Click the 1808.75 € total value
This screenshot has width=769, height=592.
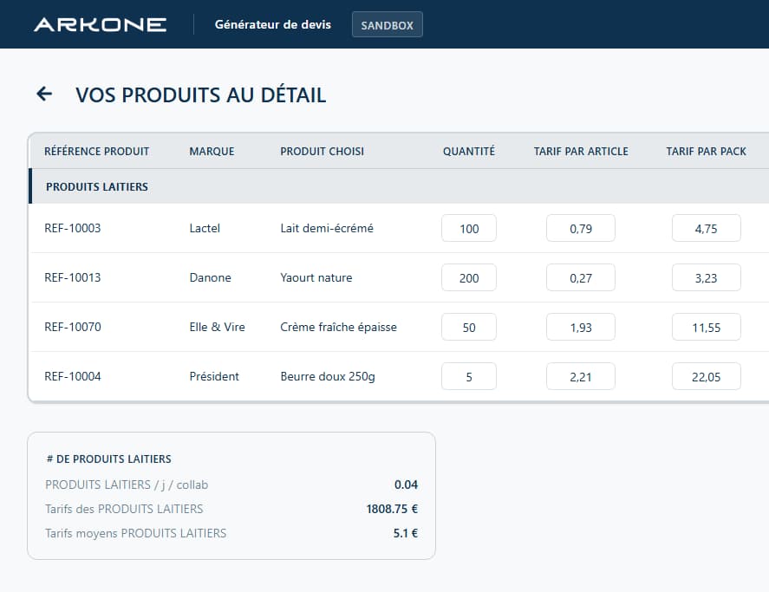392,509
